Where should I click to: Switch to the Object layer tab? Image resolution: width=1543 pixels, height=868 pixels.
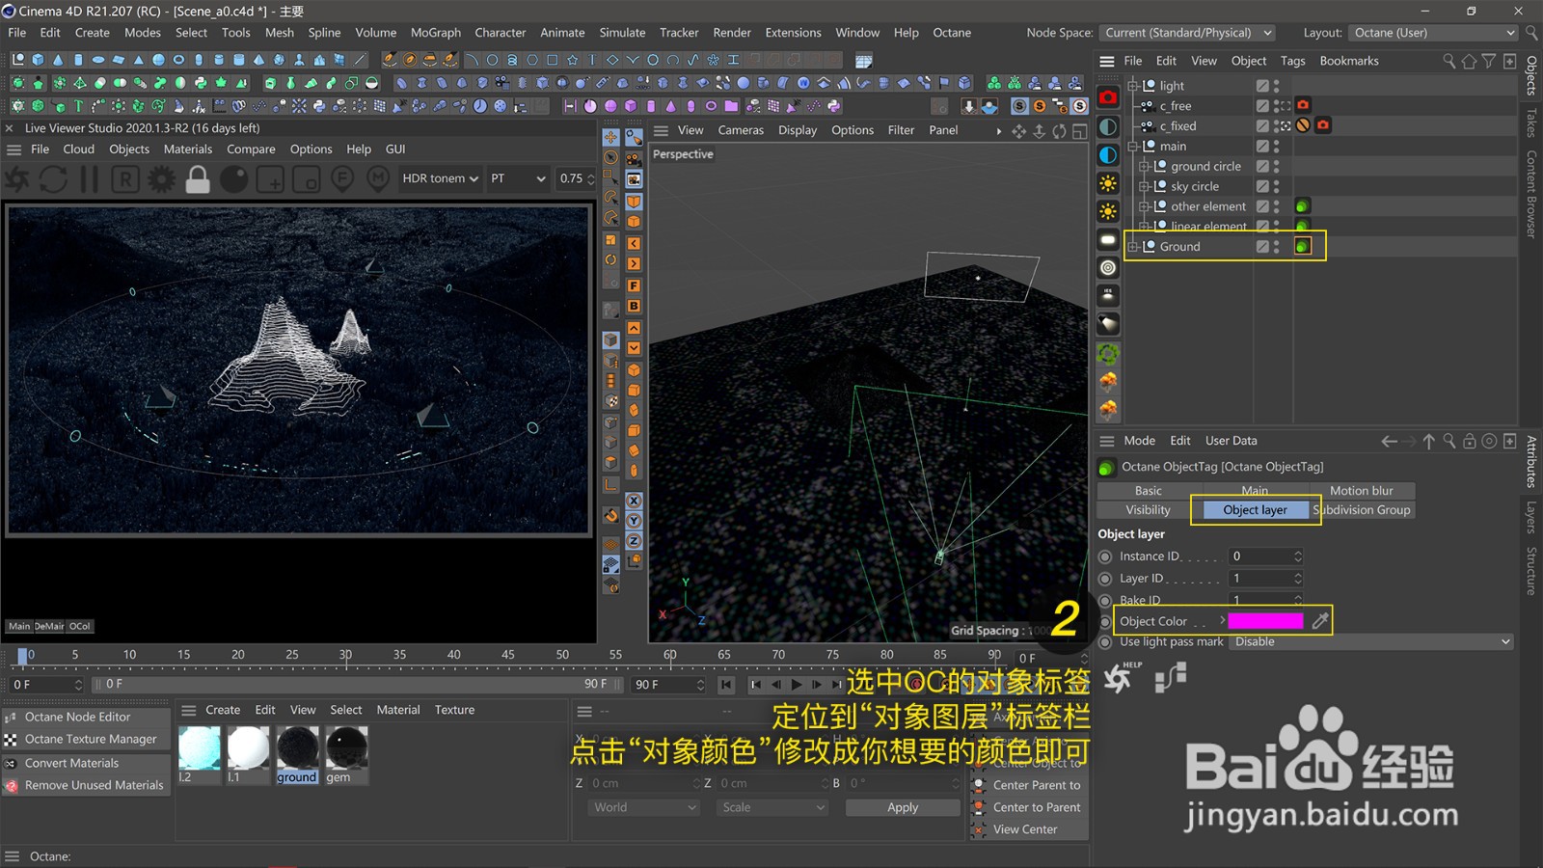1255,510
